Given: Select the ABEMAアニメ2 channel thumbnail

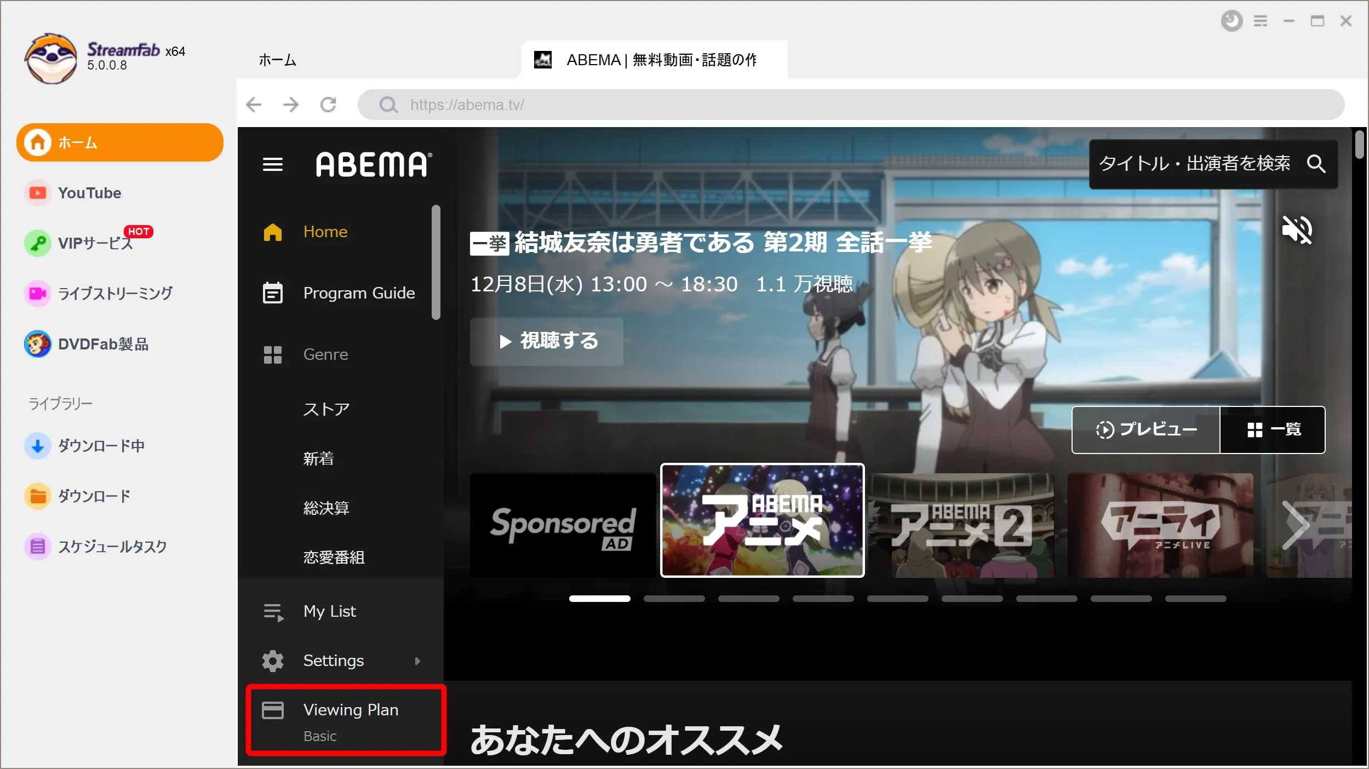Looking at the screenshot, I should point(961,525).
